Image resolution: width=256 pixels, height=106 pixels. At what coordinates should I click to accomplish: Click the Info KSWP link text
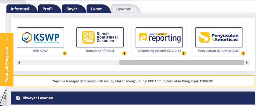[41, 51]
